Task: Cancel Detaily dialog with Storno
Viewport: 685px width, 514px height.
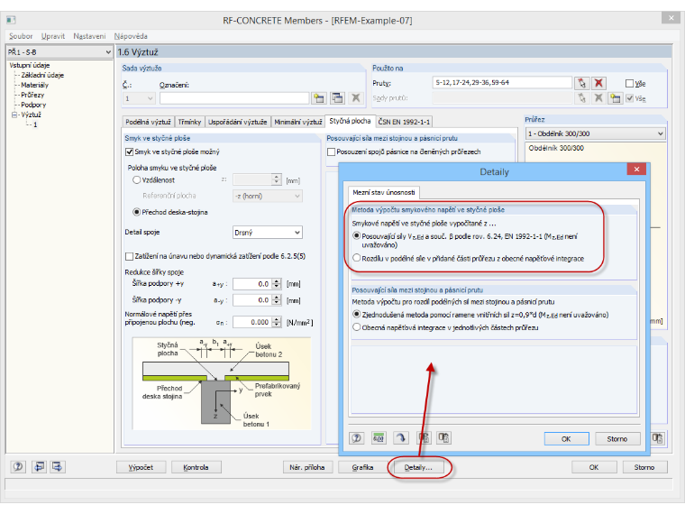Action: 617,438
